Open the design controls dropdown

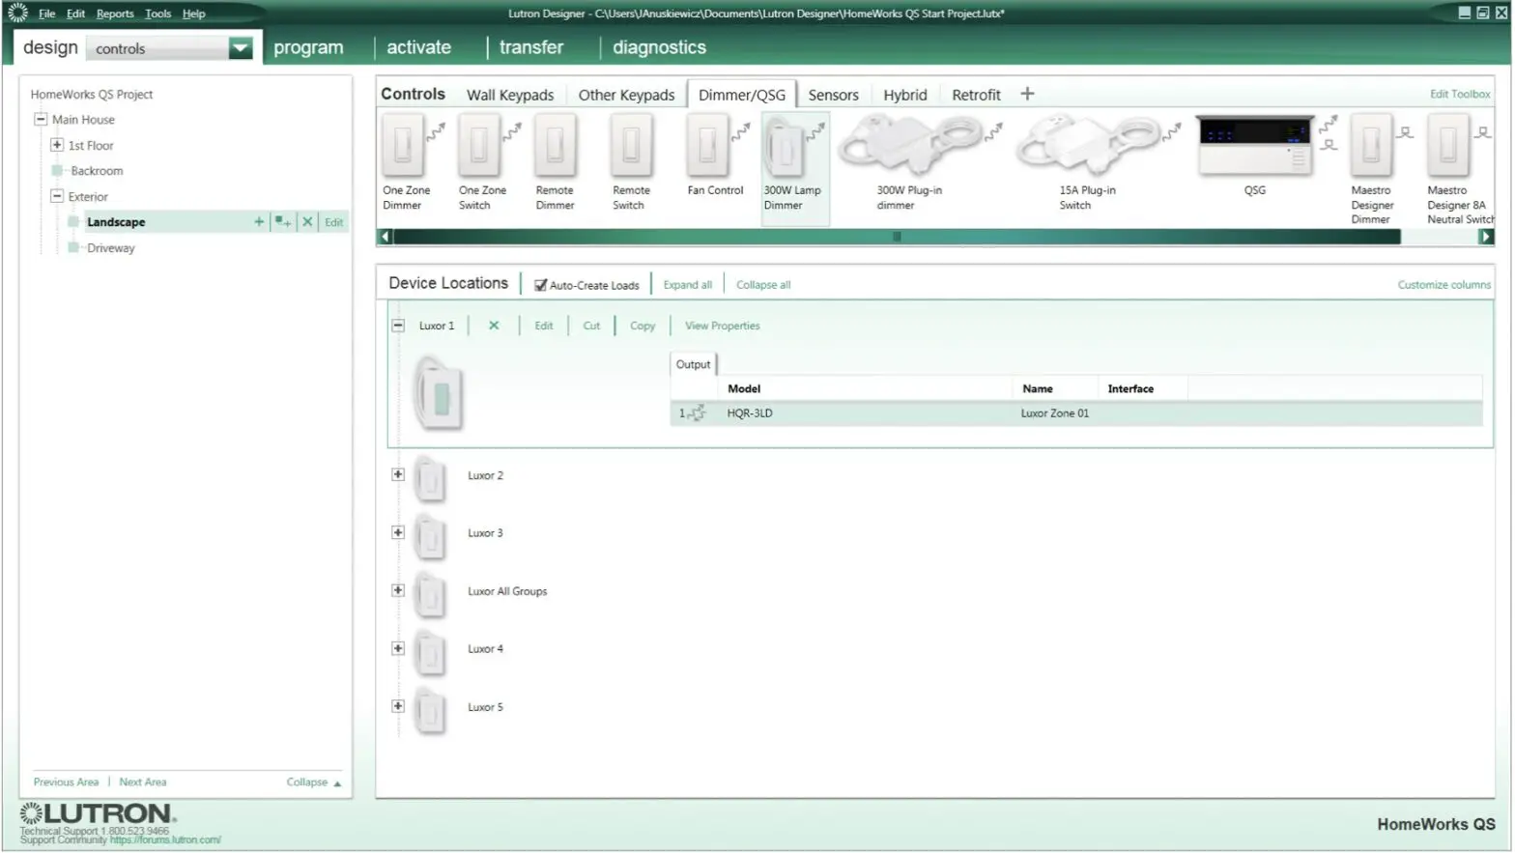click(x=241, y=47)
